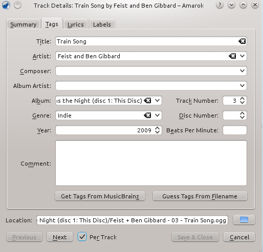Image resolution: width=263 pixels, height=252 pixels.
Task: Click inside the Comment text area
Action: click(x=151, y=163)
